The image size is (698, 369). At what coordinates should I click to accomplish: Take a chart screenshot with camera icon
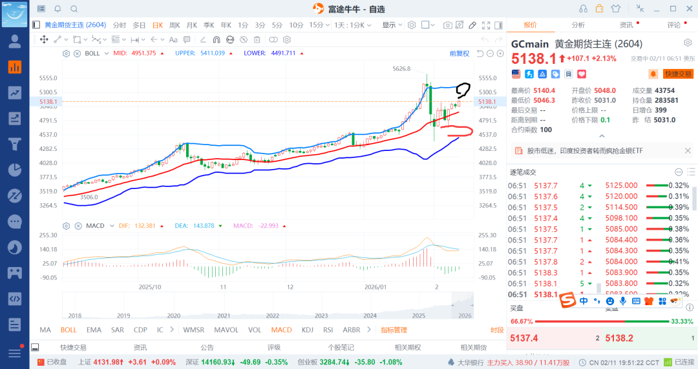coord(447,25)
